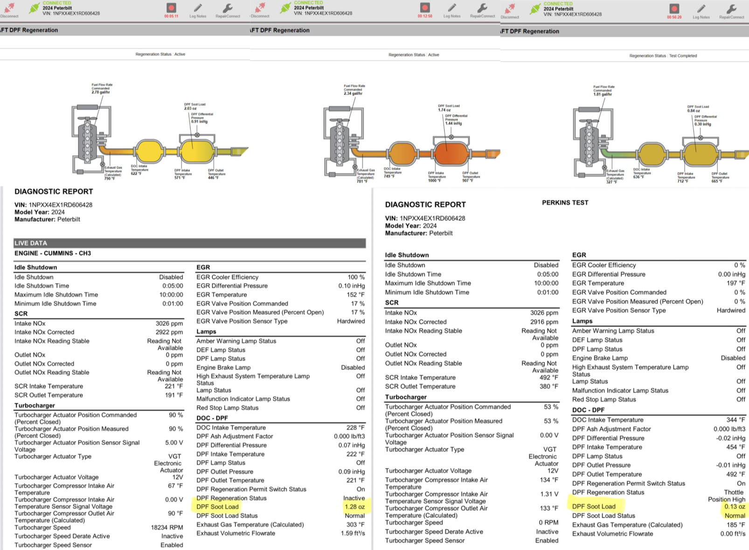Click Turbocharger Compressor Outlet Air Temperature 133 °F

point(549,509)
